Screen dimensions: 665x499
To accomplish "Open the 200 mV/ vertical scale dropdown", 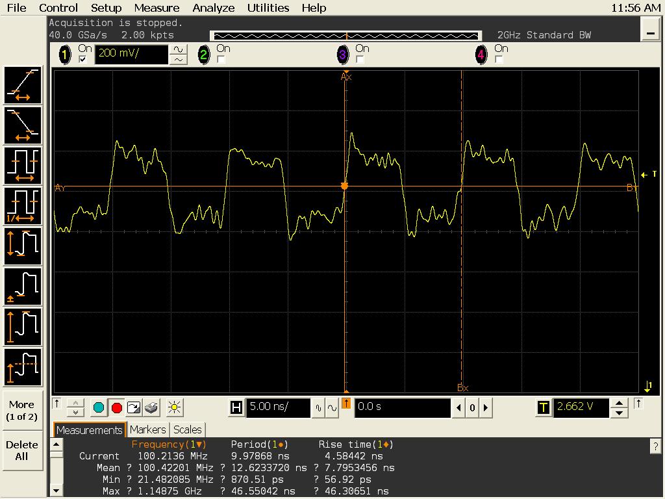I will pos(130,55).
